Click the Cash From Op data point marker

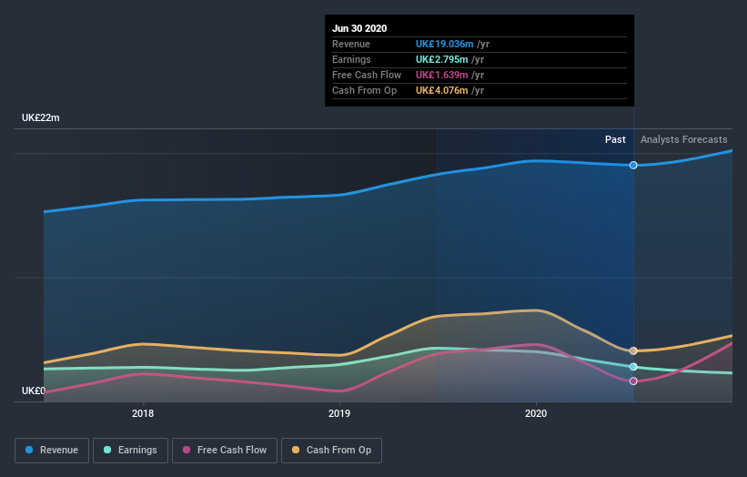pyautogui.click(x=633, y=350)
